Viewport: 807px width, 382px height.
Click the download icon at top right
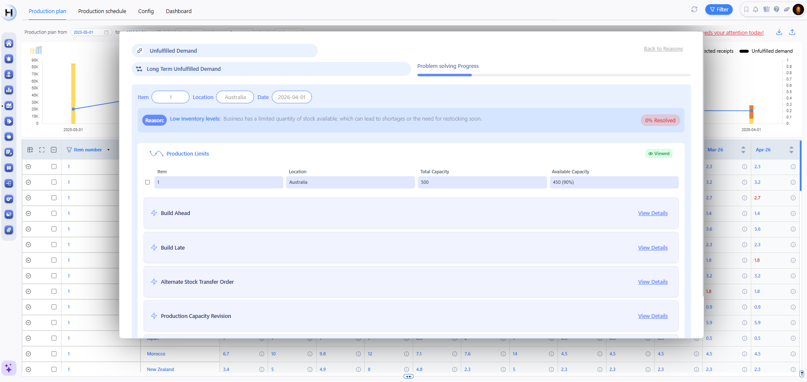(779, 32)
